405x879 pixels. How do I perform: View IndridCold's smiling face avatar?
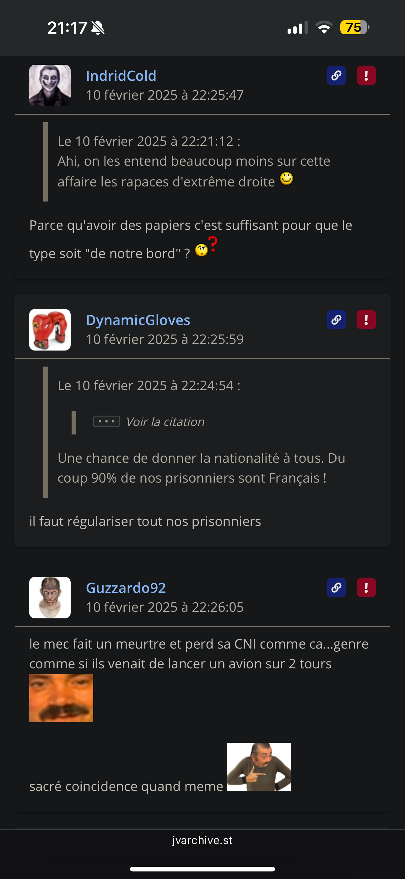[50, 86]
